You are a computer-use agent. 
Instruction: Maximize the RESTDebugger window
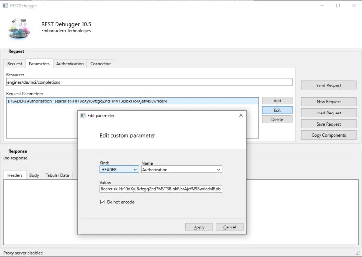point(338,5)
